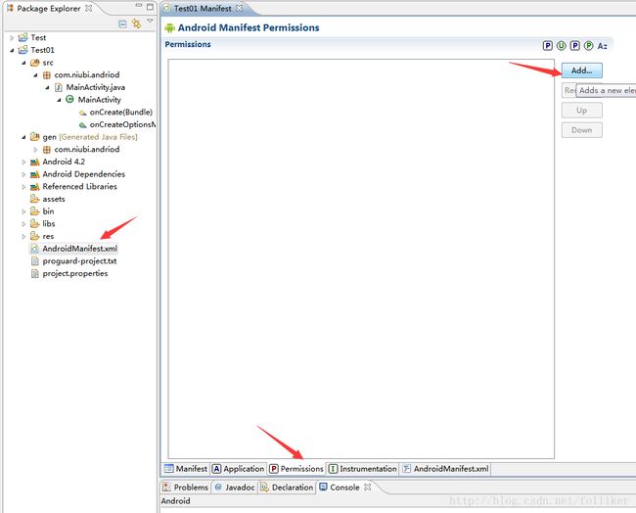This screenshot has height=513, width=636.
Task: Toggle the green U uses-permission filter
Action: [x=562, y=46]
